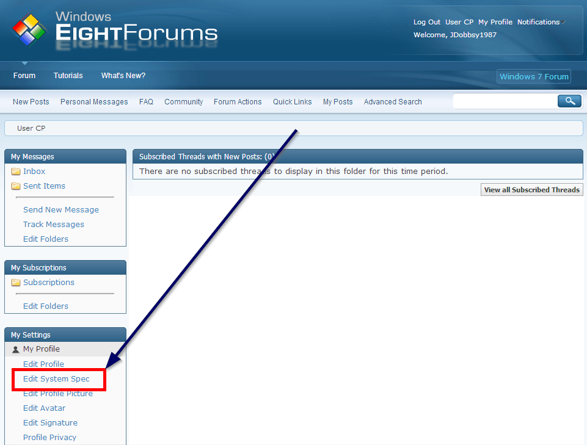
Task: Go to New Posts
Action: click(x=31, y=102)
